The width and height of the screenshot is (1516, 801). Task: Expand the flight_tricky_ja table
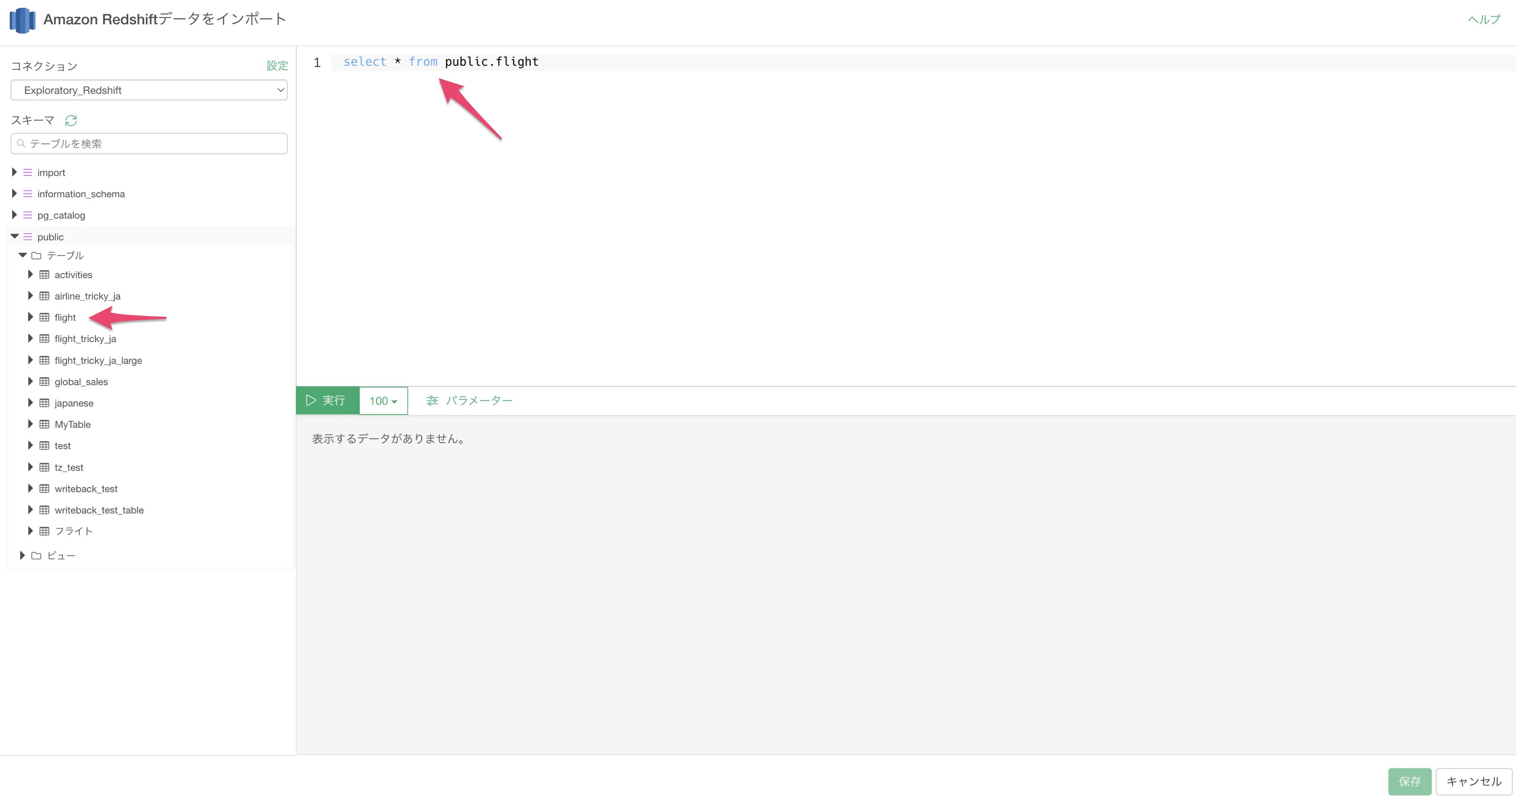click(30, 339)
